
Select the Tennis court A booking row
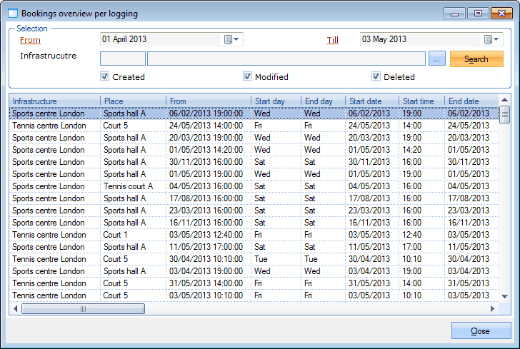pos(129,186)
